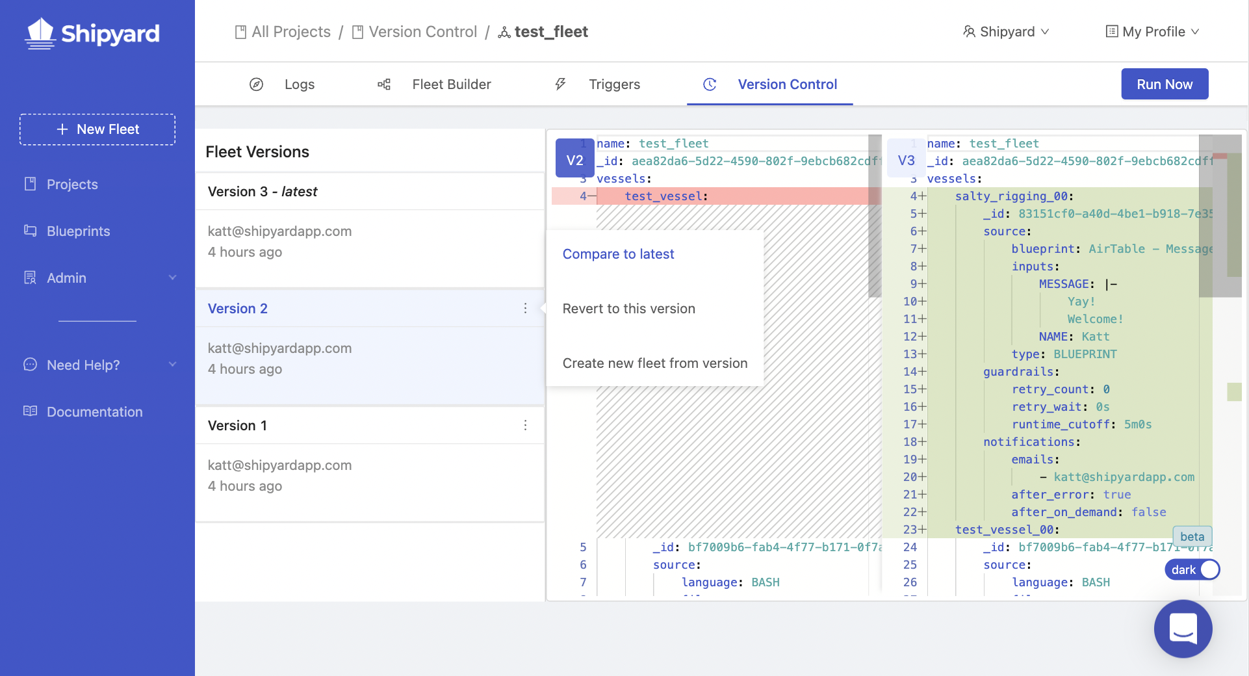Screen dimensions: 1249x676
Task: Click the Projects sidebar icon
Action: point(30,184)
